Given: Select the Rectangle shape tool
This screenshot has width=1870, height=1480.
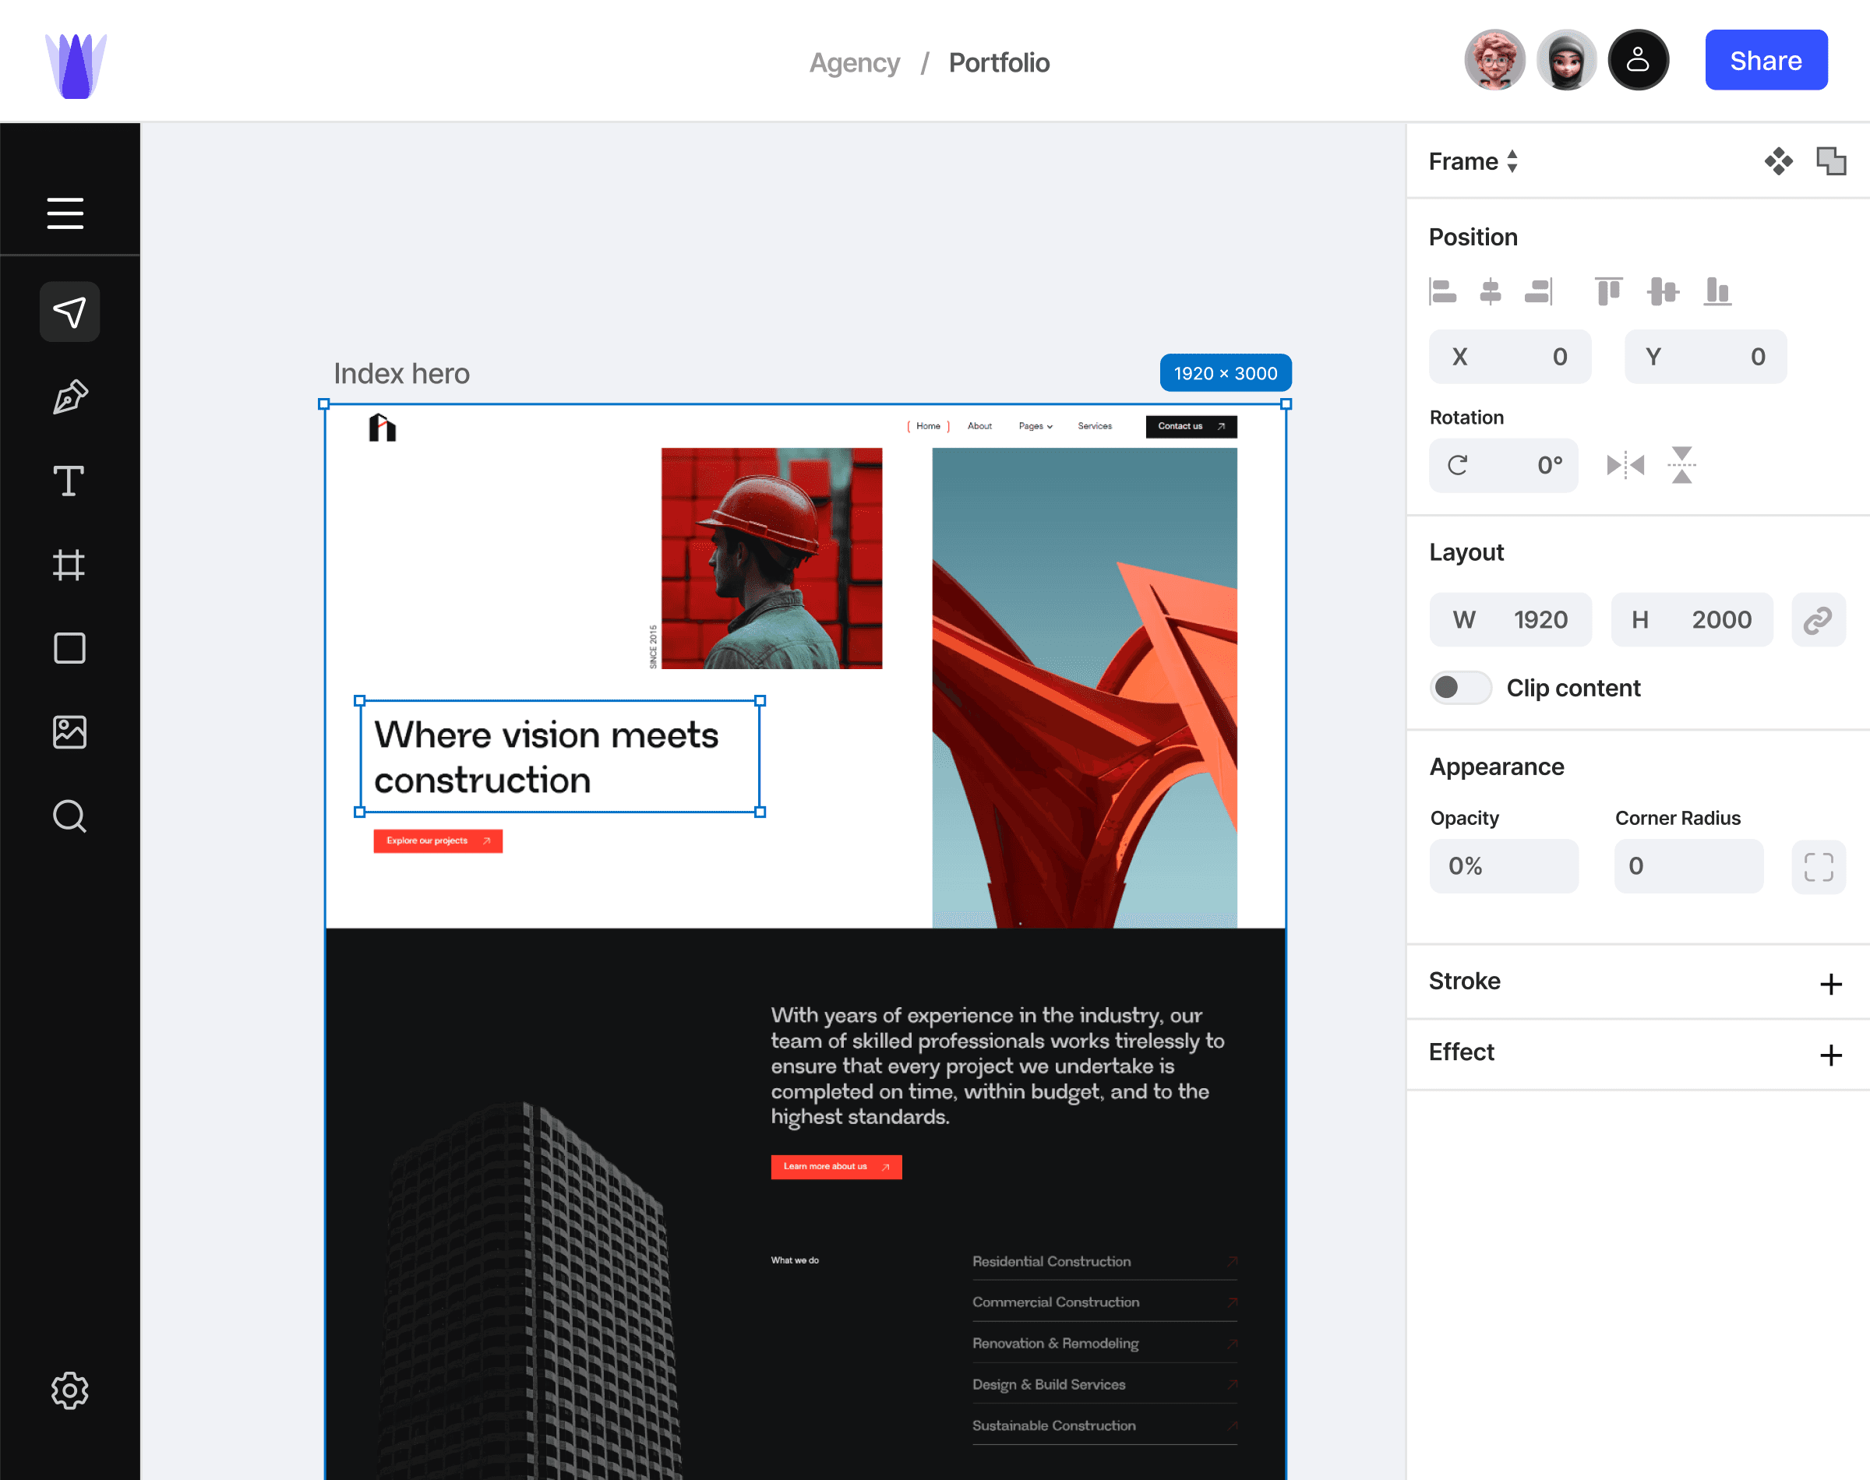Looking at the screenshot, I should [x=69, y=648].
